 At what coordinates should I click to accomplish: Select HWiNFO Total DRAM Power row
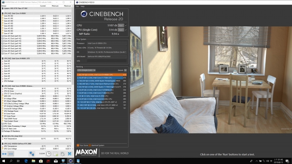37,119
